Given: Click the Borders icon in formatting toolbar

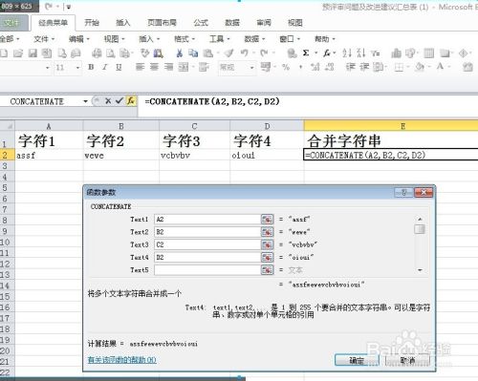Looking at the screenshot, I should pyautogui.click(x=399, y=67).
